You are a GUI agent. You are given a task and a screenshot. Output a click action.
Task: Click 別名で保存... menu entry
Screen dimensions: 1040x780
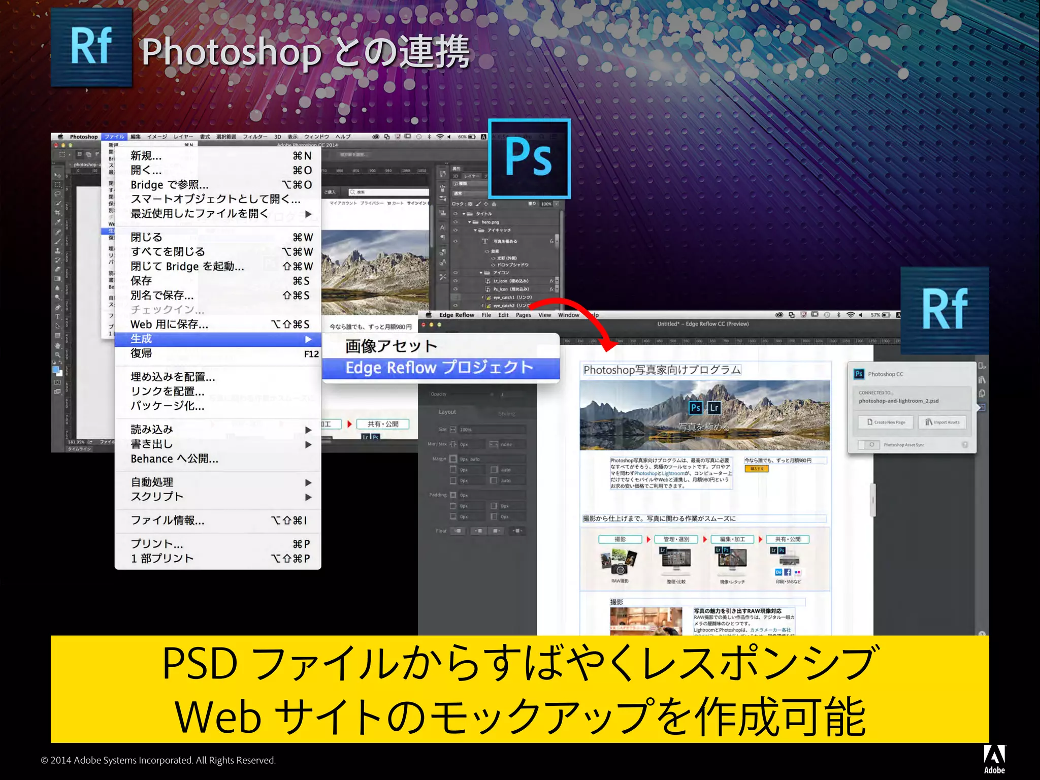click(x=218, y=296)
